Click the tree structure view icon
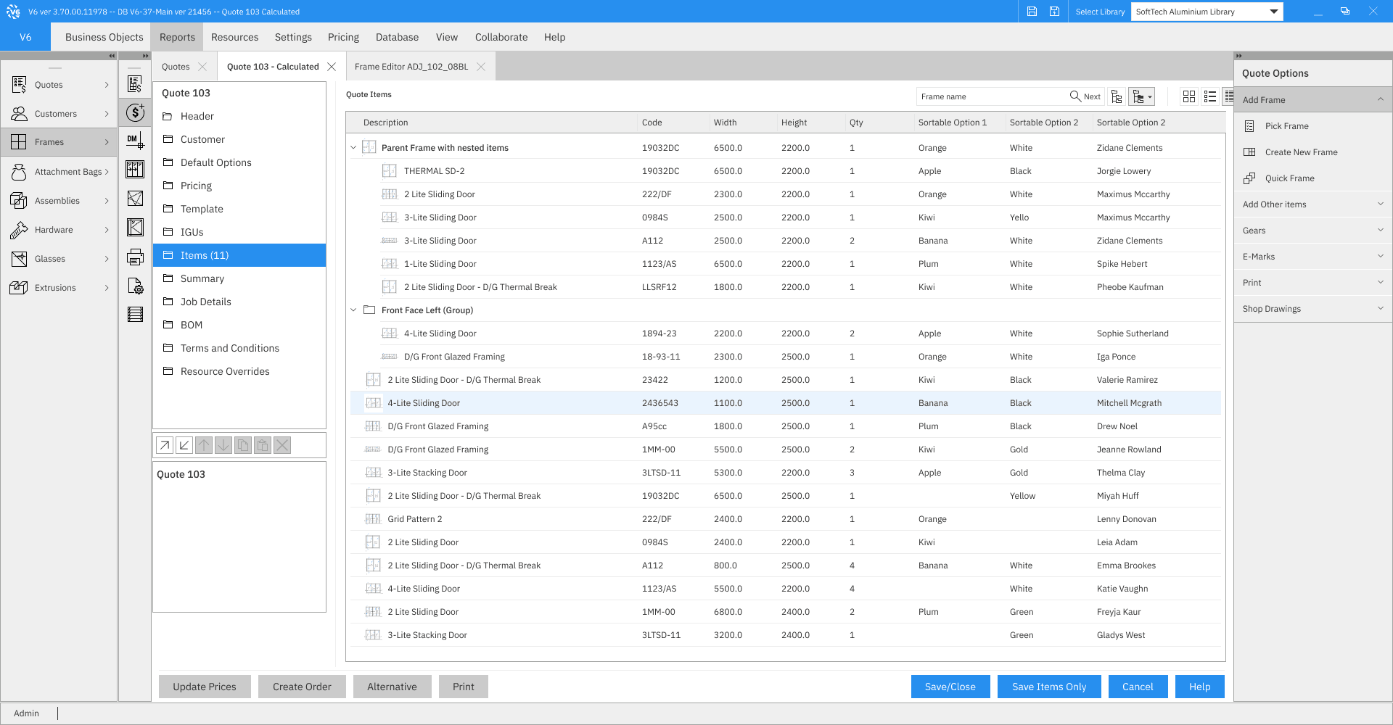Image resolution: width=1393 pixels, height=725 pixels. click(1117, 96)
